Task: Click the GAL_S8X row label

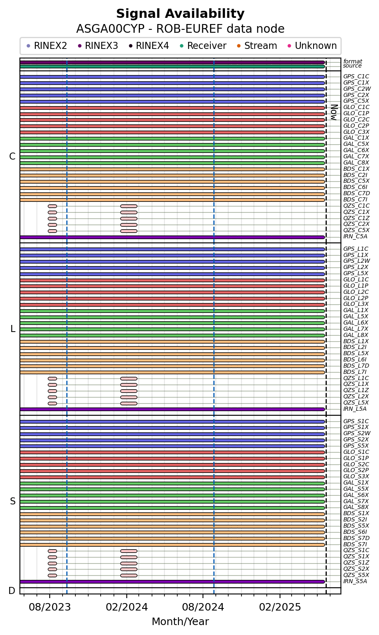Action: tap(356, 507)
